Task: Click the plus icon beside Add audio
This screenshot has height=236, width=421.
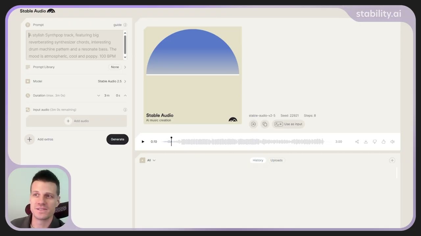Action: click(x=68, y=121)
